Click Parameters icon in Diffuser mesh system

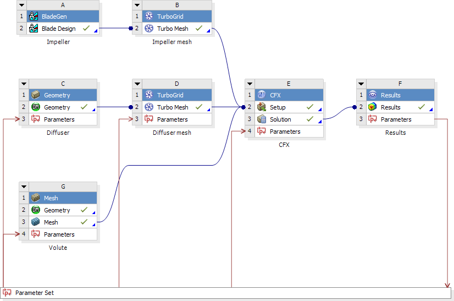[x=149, y=119]
